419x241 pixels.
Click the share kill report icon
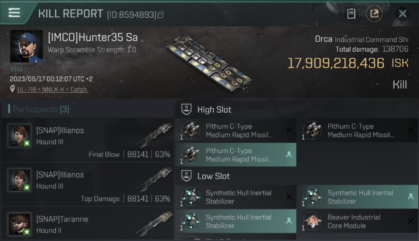pos(374,13)
